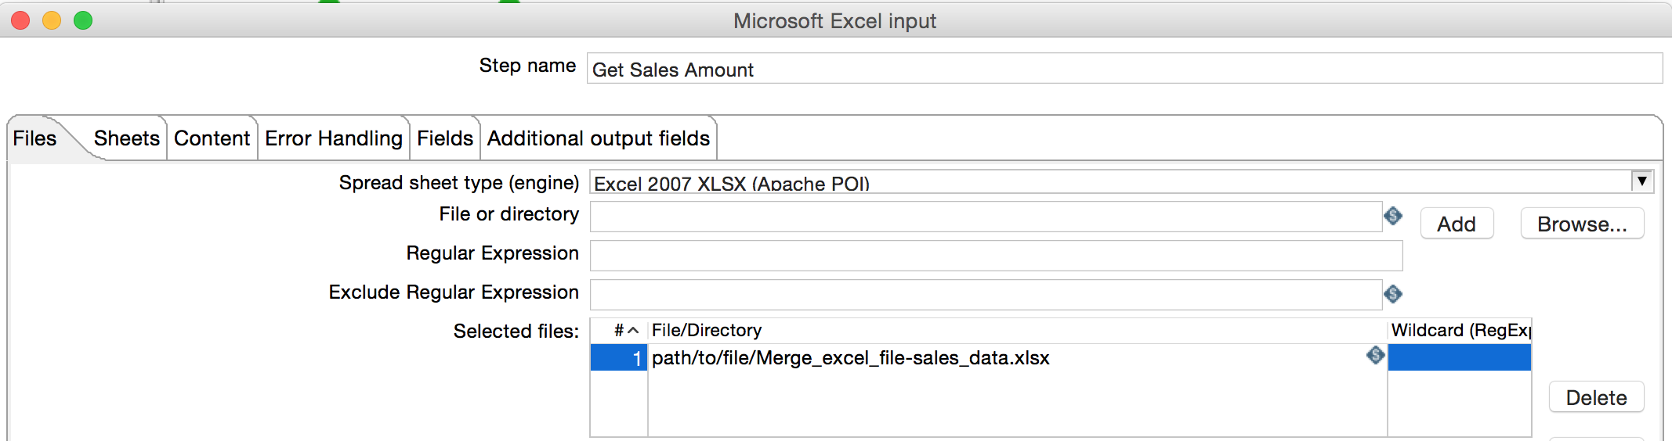The image size is (1672, 441).
Task: Focus the File or directory text field
Action: pos(985,217)
